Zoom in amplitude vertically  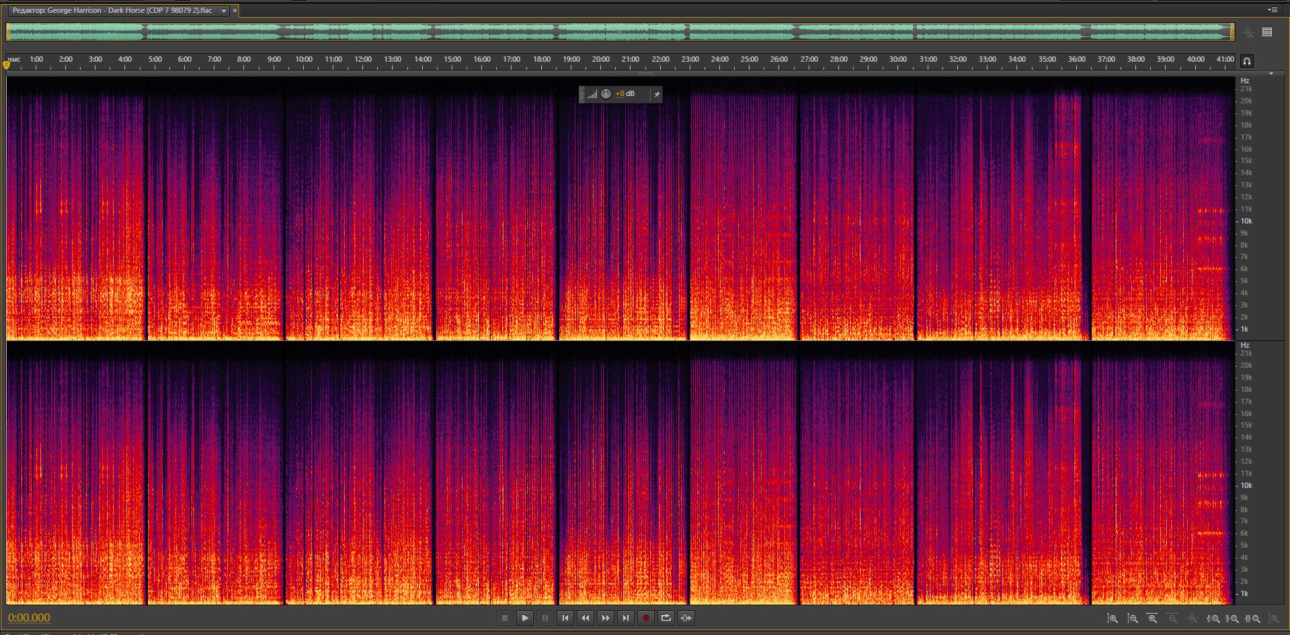[x=1112, y=618]
